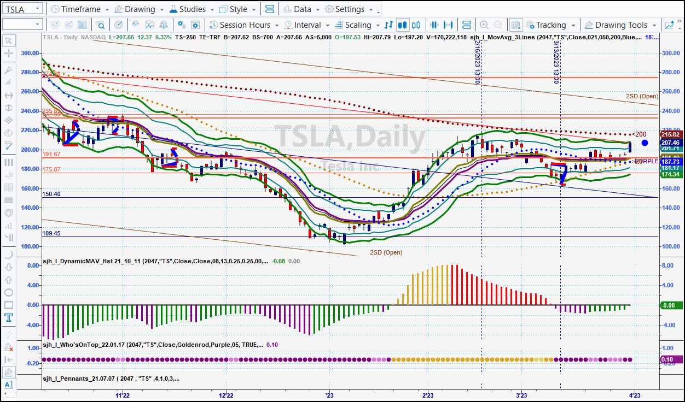Click the data window magnifier icon
Image resolution: width=685 pixels, height=402 pixels.
coord(100,25)
